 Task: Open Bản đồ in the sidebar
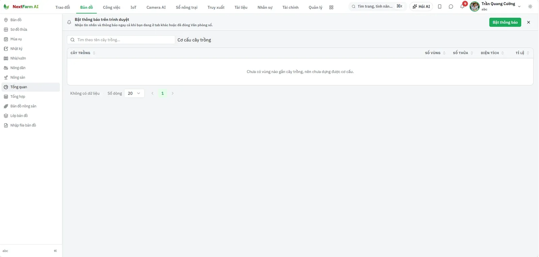pyautogui.click(x=31, y=20)
